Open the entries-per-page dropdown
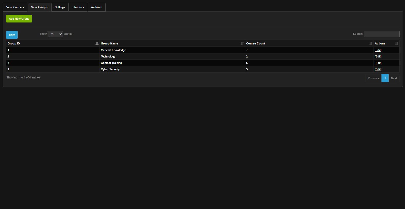The height and width of the screenshot is (209, 405). point(55,34)
